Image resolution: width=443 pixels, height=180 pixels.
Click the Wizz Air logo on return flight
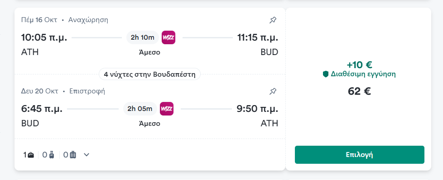coord(167,109)
